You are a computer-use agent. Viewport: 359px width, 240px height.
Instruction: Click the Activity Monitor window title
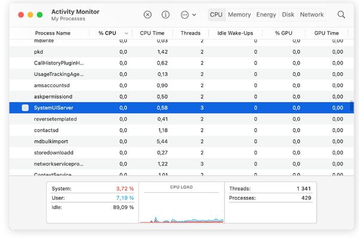pos(75,12)
